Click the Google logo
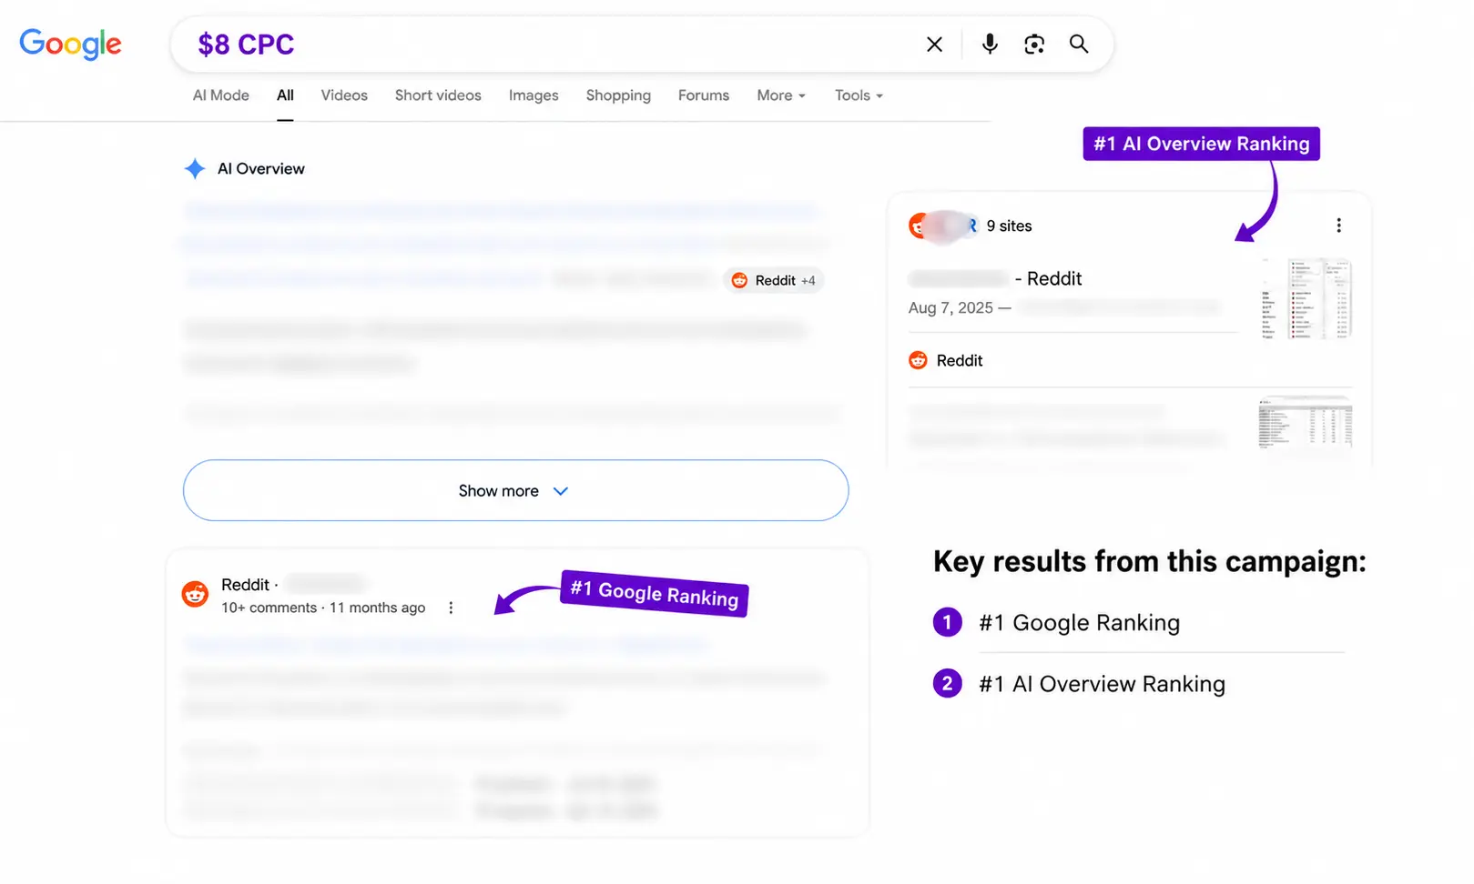This screenshot has height=884, width=1474. tap(70, 44)
